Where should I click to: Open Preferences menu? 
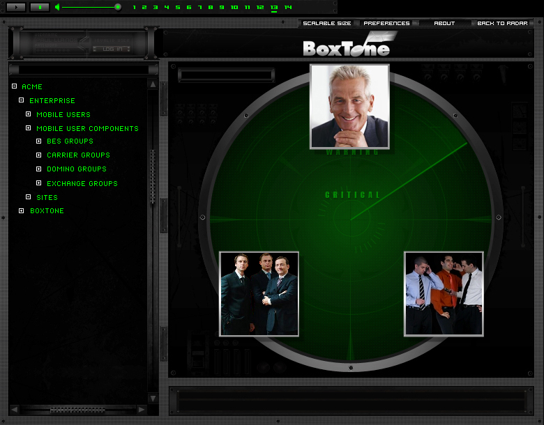[x=386, y=23]
